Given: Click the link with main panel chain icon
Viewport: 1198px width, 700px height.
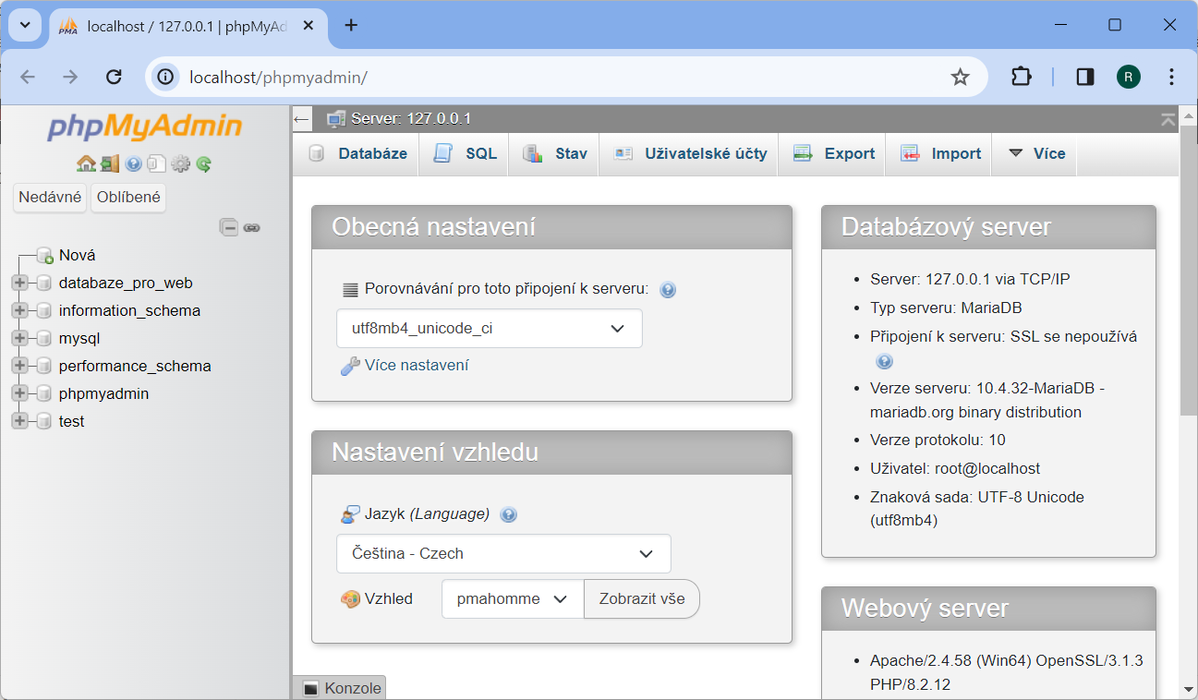Looking at the screenshot, I should [x=251, y=227].
